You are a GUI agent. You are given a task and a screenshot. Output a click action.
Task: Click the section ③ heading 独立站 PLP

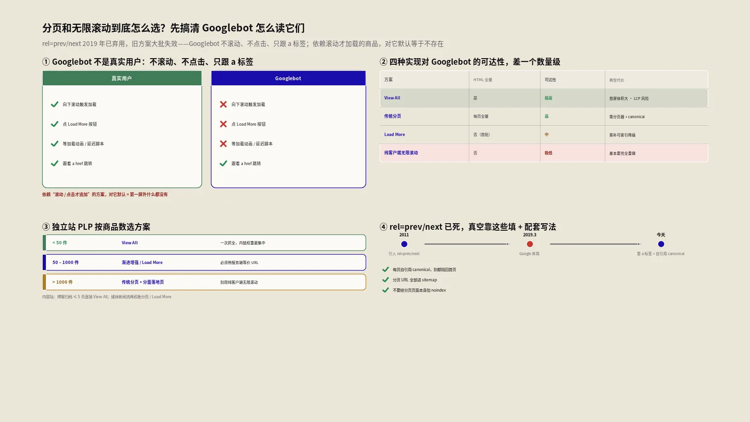click(96, 227)
